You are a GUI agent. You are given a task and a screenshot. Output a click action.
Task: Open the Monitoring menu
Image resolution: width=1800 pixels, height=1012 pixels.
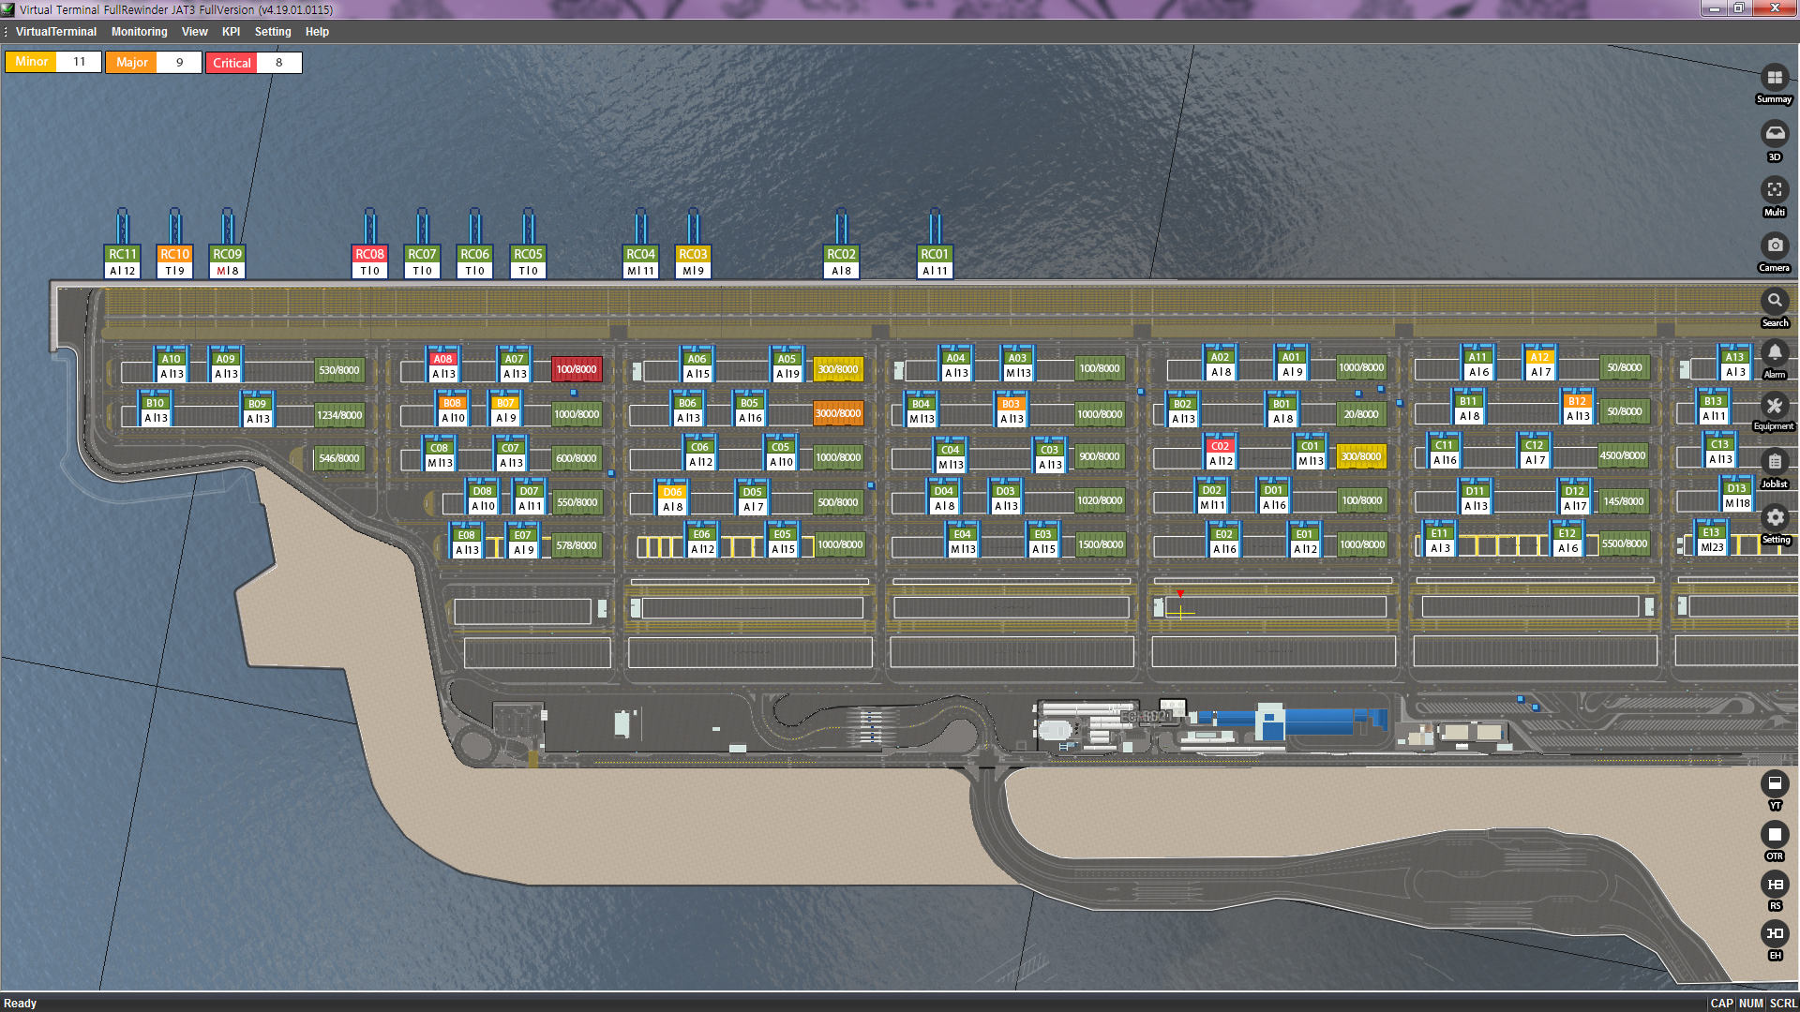pos(139,32)
